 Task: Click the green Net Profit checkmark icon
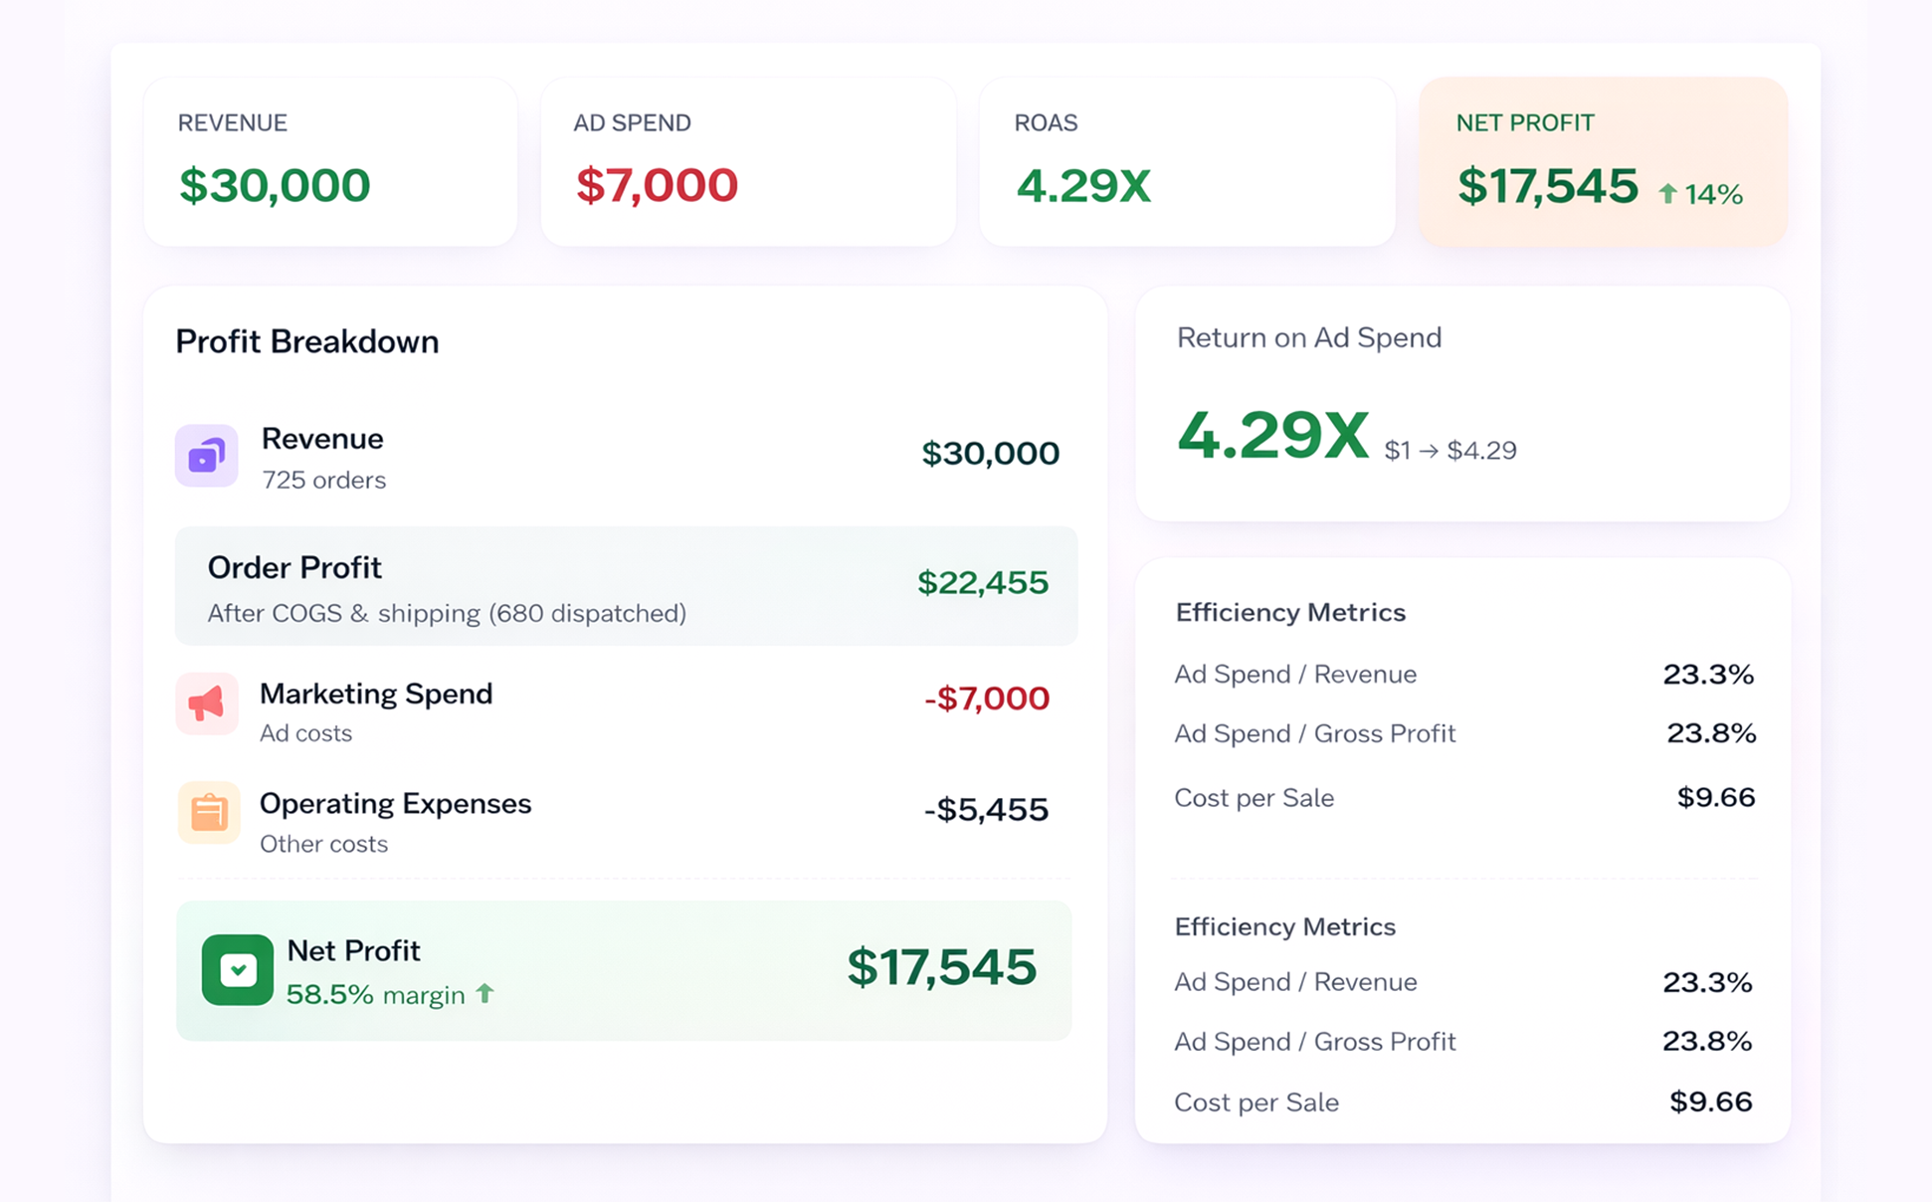pyautogui.click(x=238, y=969)
